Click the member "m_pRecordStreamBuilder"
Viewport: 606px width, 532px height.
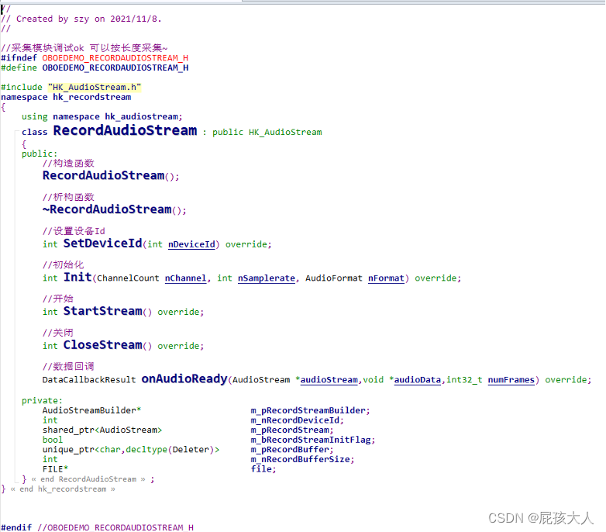308,410
